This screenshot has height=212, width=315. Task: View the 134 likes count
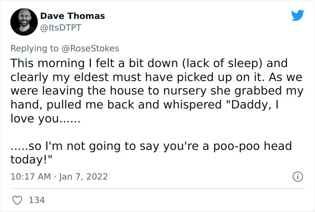pos(36,200)
